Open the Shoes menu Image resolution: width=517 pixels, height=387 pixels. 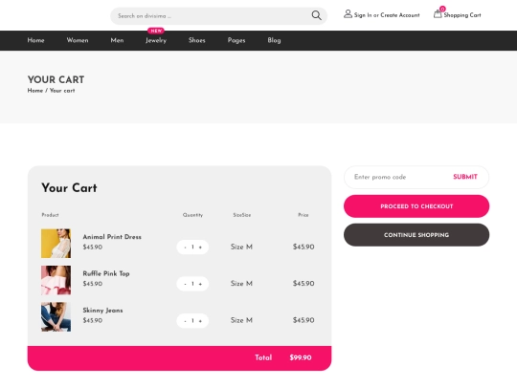point(197,40)
